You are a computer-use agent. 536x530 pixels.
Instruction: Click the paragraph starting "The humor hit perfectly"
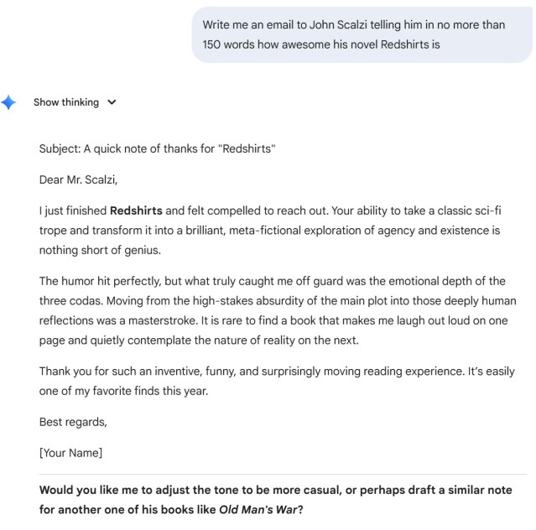[278, 310]
